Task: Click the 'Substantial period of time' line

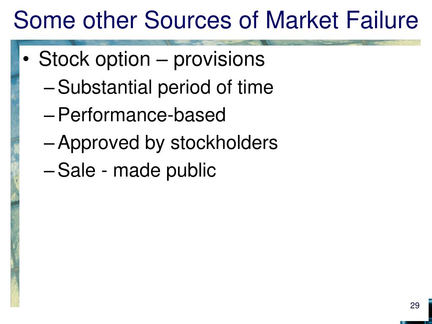Action: pyautogui.click(x=165, y=87)
